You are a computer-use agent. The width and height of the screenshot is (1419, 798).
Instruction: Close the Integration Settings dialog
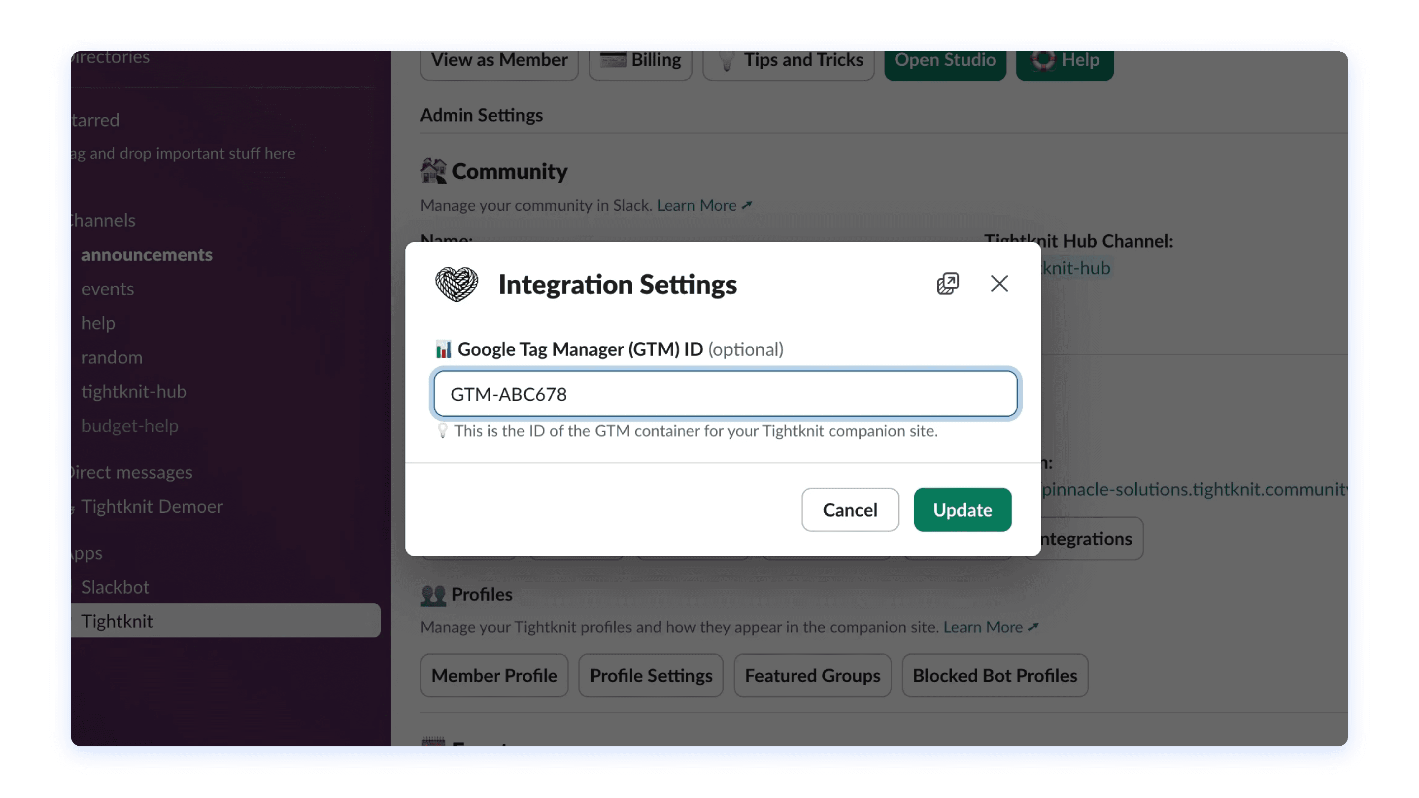999,284
